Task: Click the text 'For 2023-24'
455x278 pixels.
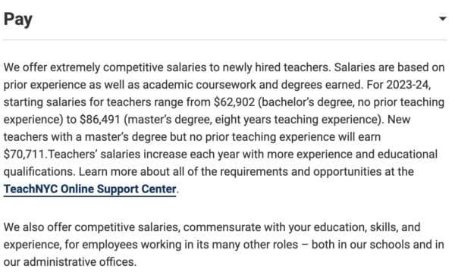Action: (398, 85)
